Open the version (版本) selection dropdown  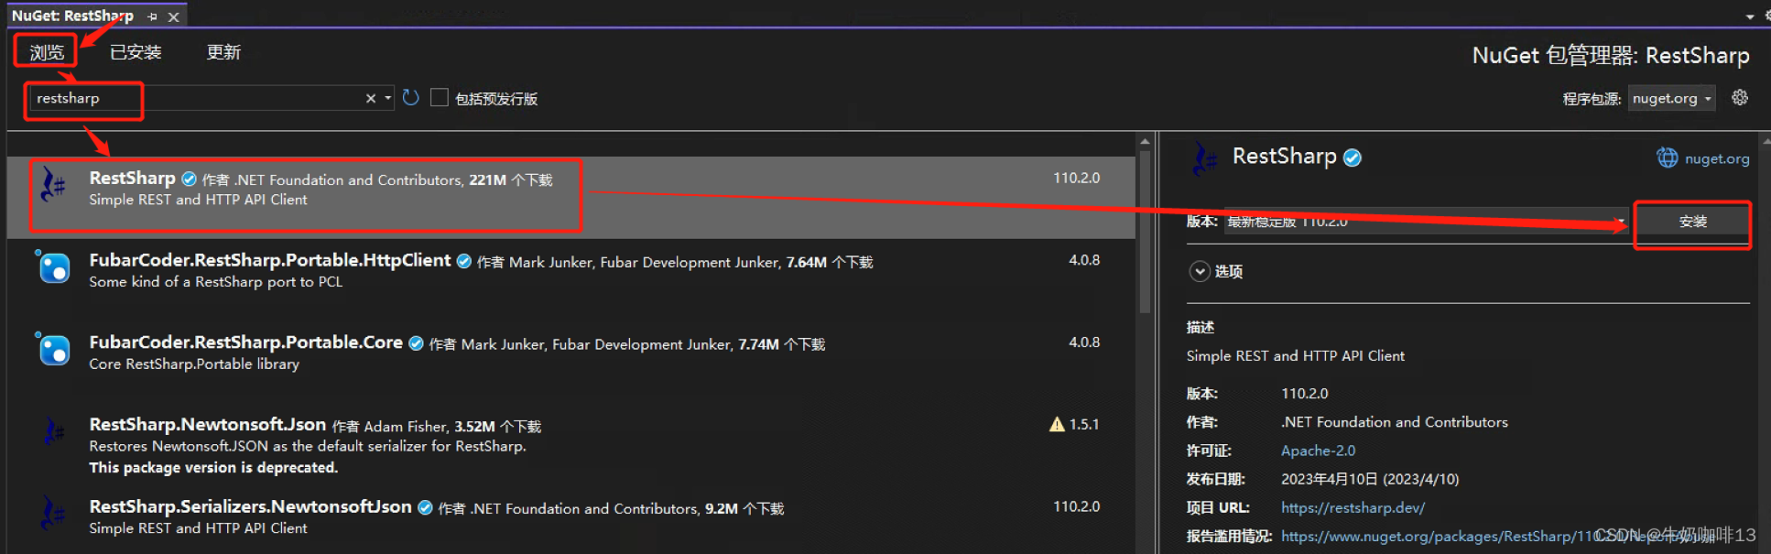1426,222
